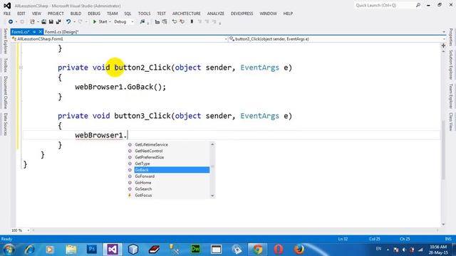Open the DEBUG menu
The width and height of the screenshot is (456, 256).
point(94,14)
